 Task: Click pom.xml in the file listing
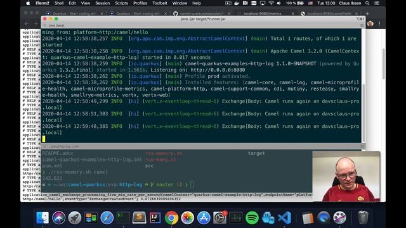coord(52,166)
